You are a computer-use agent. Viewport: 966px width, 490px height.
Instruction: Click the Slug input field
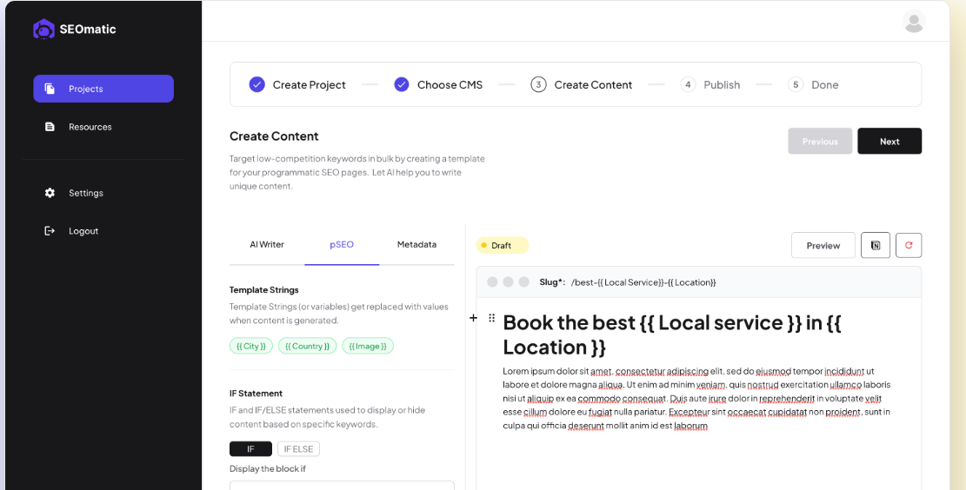click(x=643, y=282)
